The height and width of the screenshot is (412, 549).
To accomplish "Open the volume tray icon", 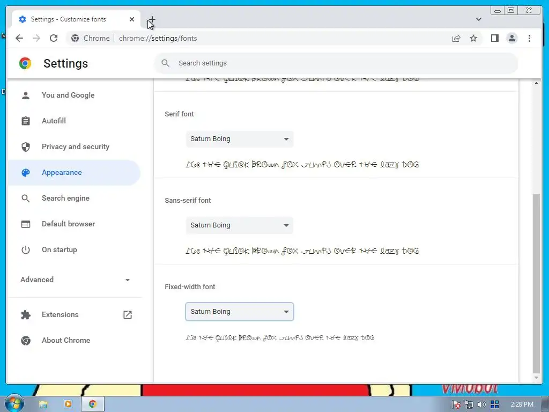I will [x=482, y=404].
